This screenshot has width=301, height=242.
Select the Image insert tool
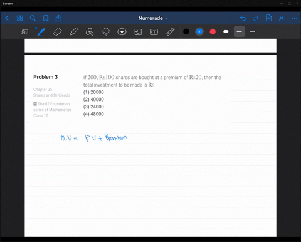coord(138,32)
